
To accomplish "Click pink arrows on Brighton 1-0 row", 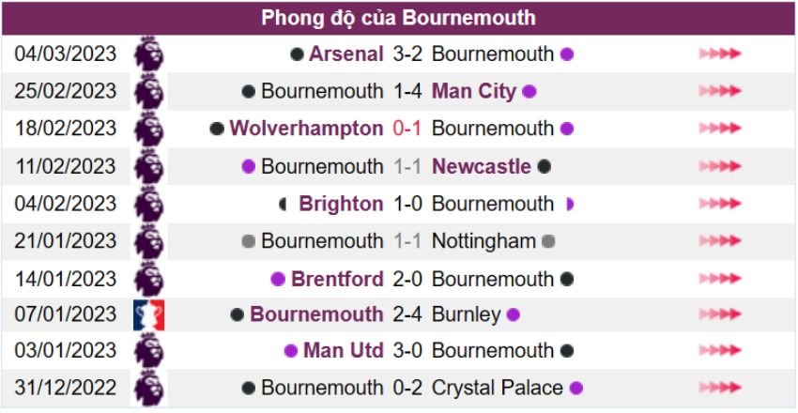I will pyautogui.click(x=720, y=204).
